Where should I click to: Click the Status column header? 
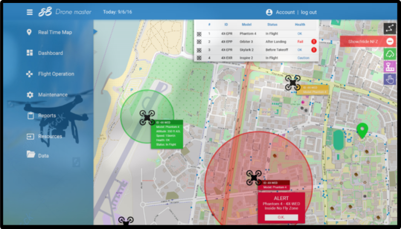pos(272,25)
